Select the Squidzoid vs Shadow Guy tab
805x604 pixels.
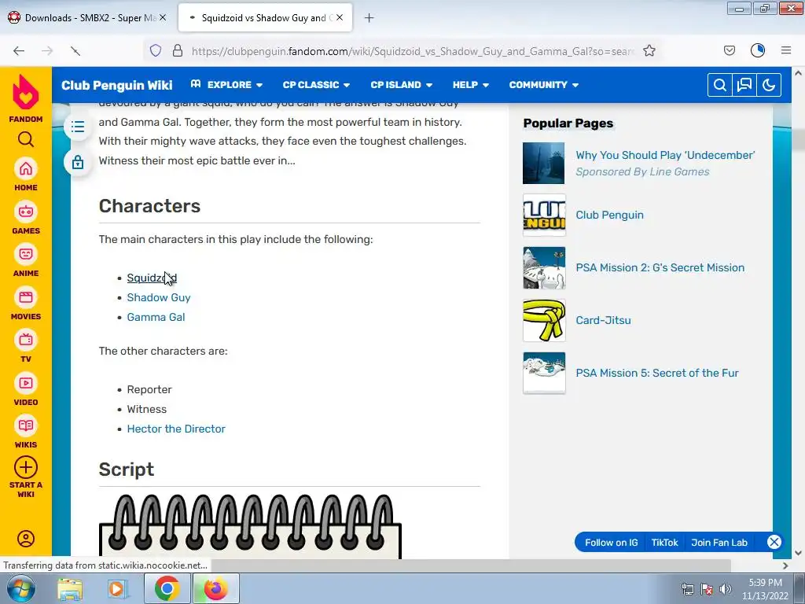click(265, 18)
